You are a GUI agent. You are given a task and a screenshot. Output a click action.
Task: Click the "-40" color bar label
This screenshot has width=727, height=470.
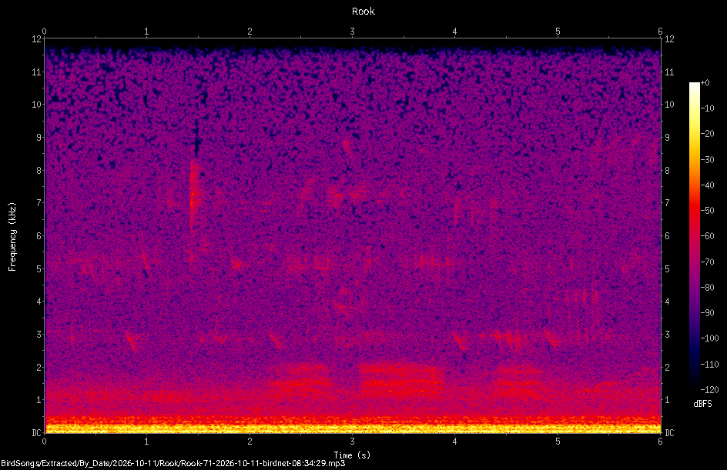point(707,185)
